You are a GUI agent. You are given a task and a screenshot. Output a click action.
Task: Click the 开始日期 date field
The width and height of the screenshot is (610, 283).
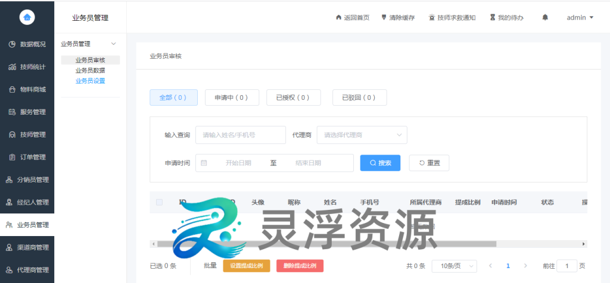point(238,163)
